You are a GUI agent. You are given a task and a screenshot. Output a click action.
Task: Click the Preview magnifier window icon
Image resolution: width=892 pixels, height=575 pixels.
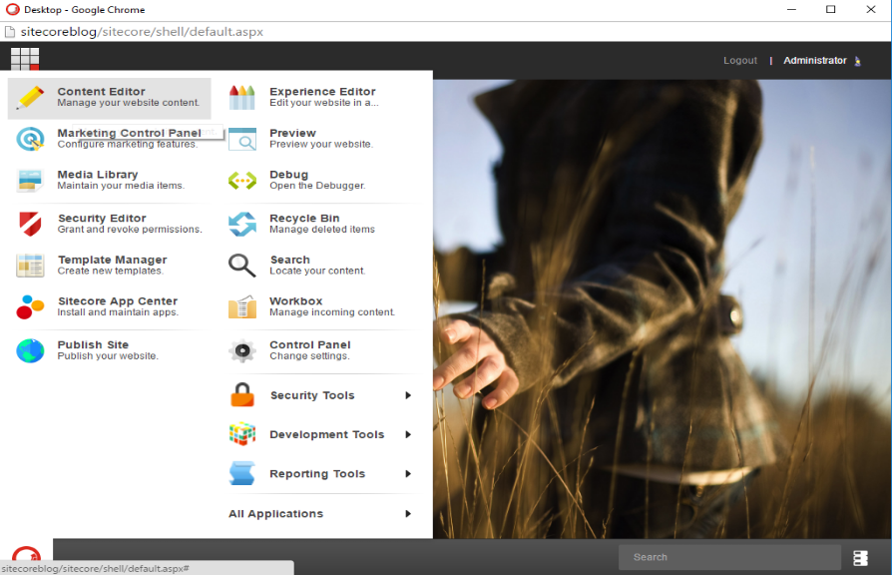tap(242, 139)
